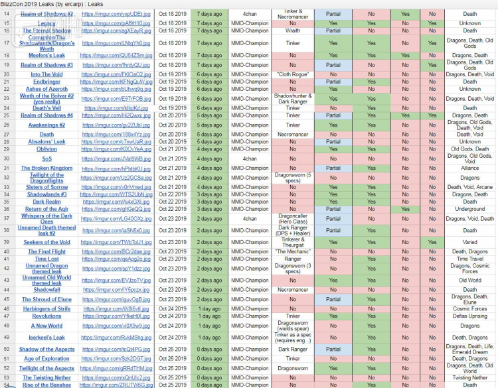
Task: Open the Age of Exploration link
Action: tap(46, 359)
